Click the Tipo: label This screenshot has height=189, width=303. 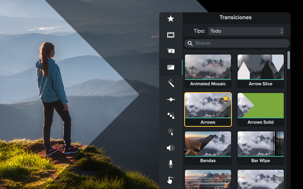tap(200, 31)
